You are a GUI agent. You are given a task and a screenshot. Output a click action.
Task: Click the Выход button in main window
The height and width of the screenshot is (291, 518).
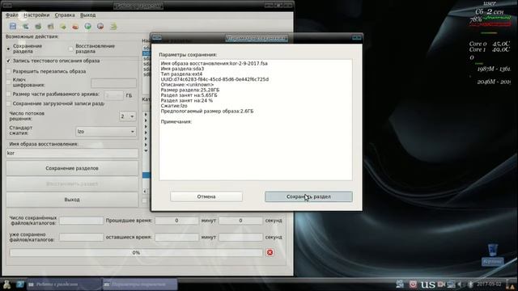coord(72,200)
